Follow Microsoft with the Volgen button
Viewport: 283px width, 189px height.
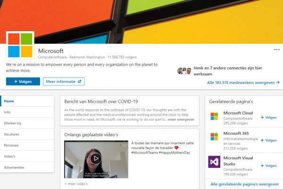(23, 82)
